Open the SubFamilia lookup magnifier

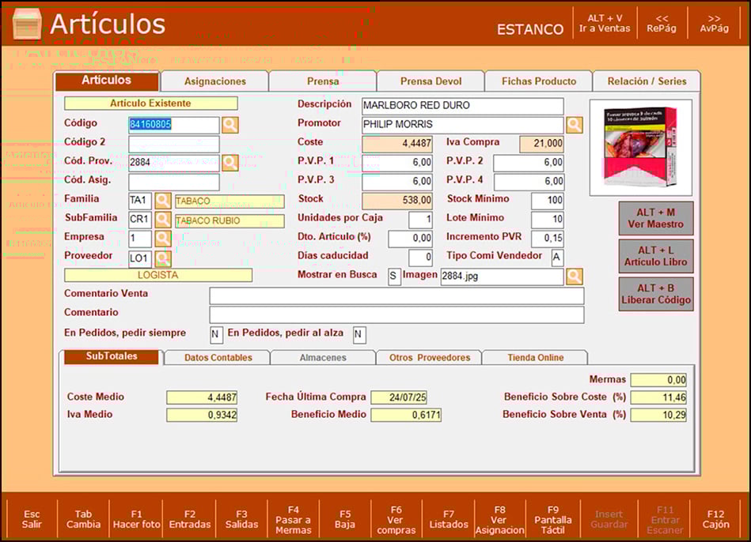pyautogui.click(x=163, y=220)
